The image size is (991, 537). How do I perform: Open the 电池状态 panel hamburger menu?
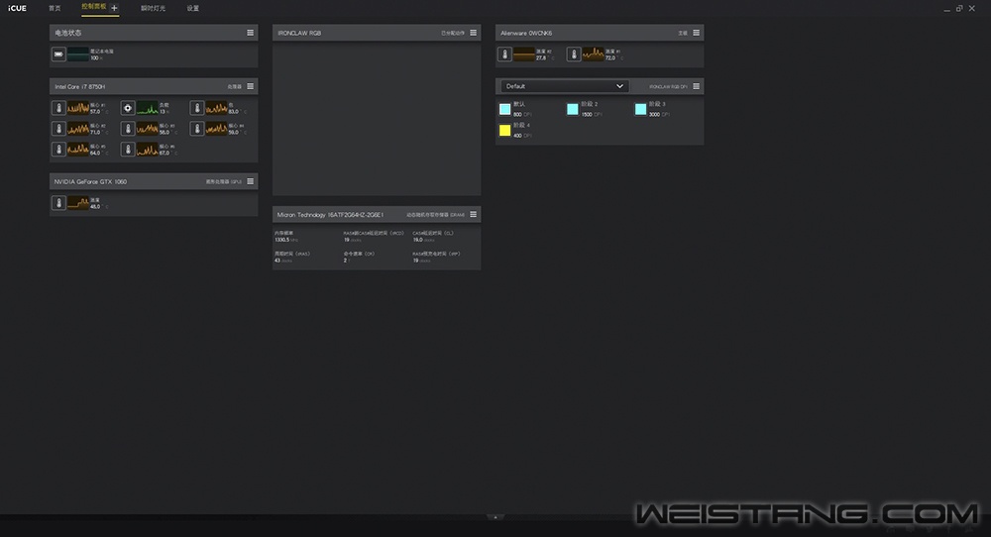coord(251,33)
